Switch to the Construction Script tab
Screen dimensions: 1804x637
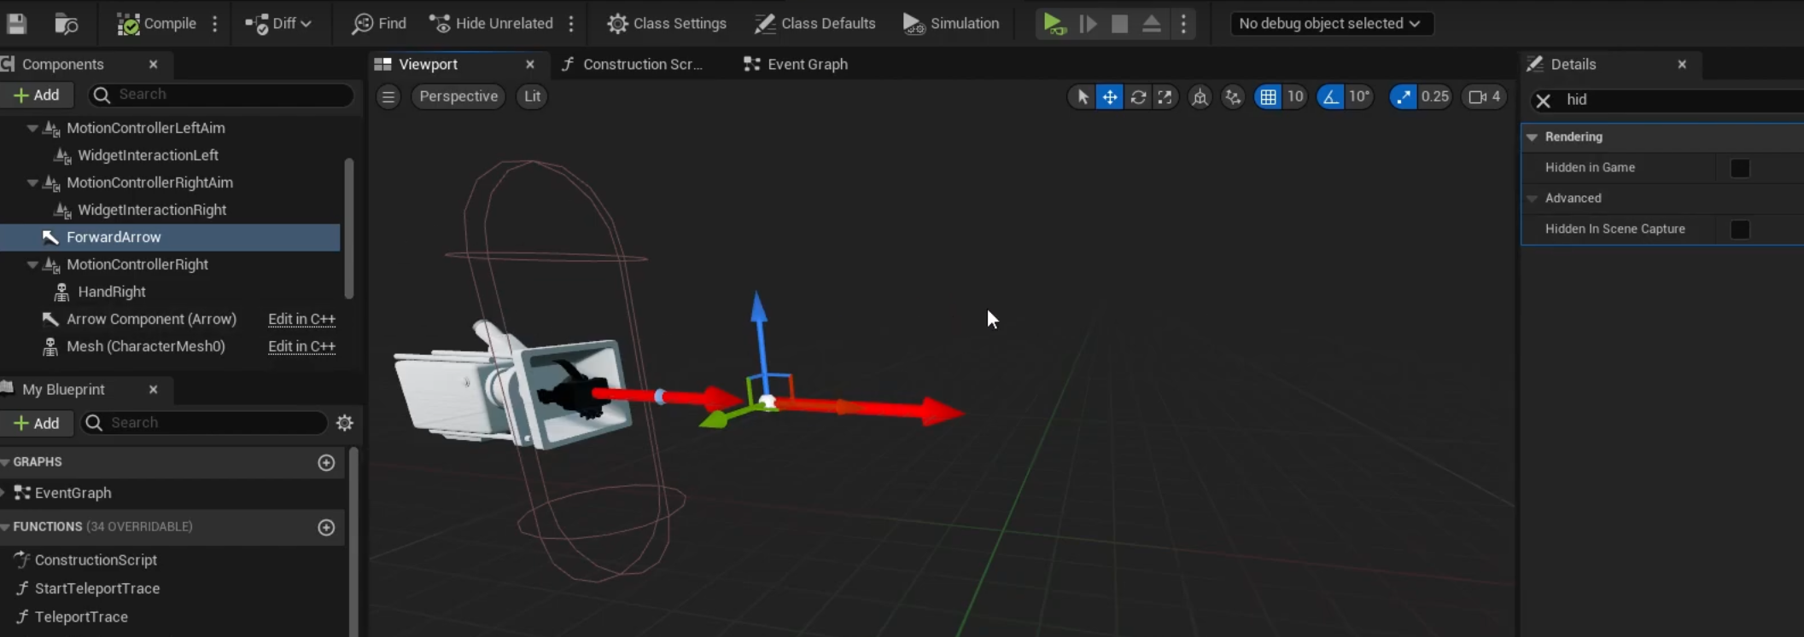click(643, 64)
